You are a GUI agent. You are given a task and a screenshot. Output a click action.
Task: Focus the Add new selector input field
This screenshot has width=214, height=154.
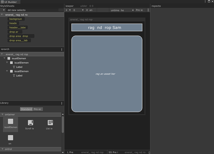pos(35,10)
